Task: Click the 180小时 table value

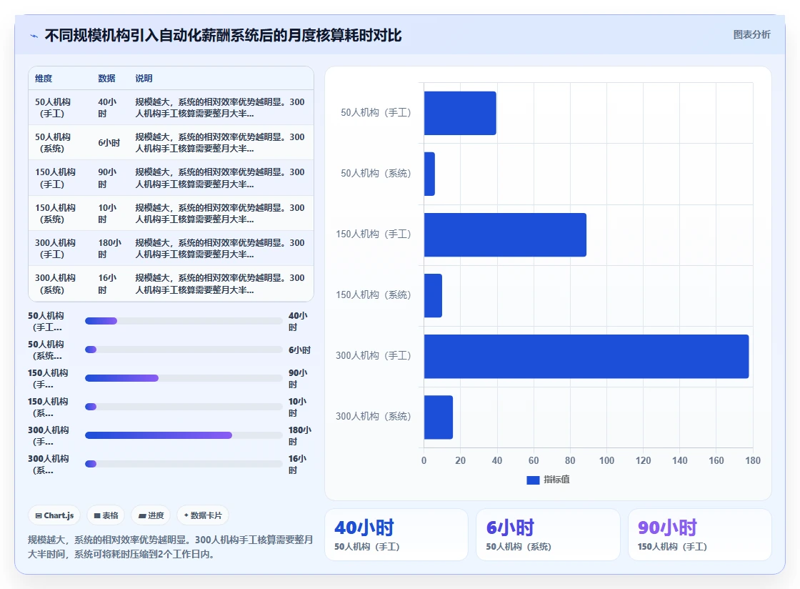Action: 110,249
